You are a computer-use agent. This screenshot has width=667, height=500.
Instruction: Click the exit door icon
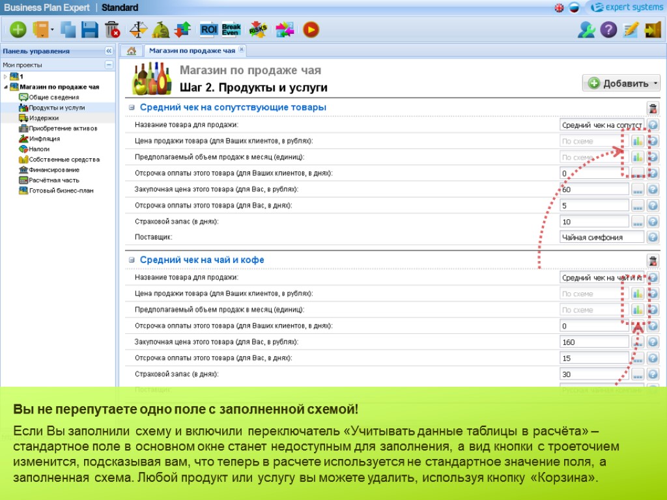(653, 30)
